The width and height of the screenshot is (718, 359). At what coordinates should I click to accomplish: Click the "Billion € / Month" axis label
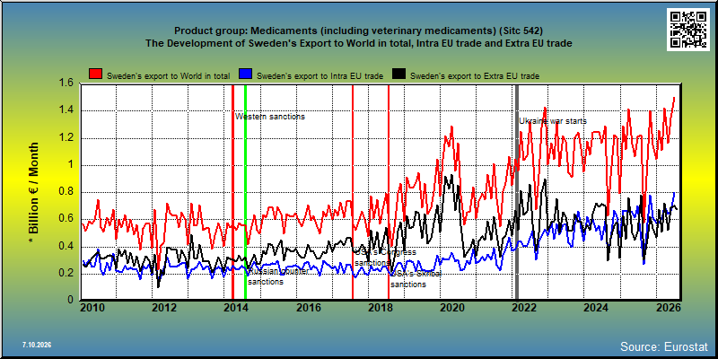(34, 192)
